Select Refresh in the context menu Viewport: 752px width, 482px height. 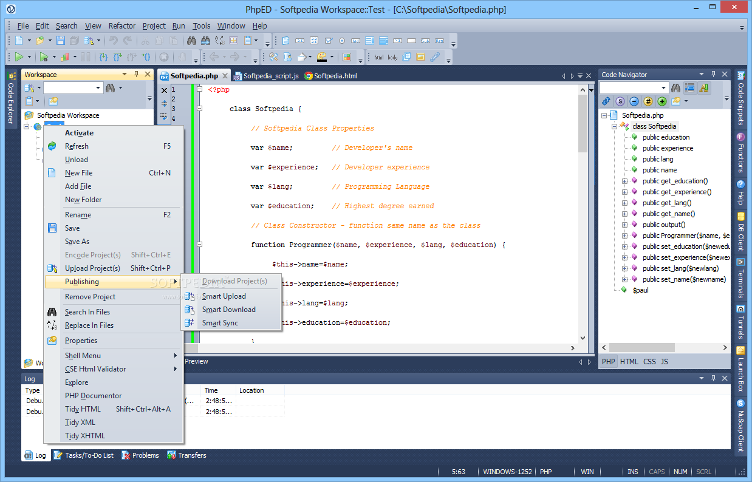pos(114,146)
